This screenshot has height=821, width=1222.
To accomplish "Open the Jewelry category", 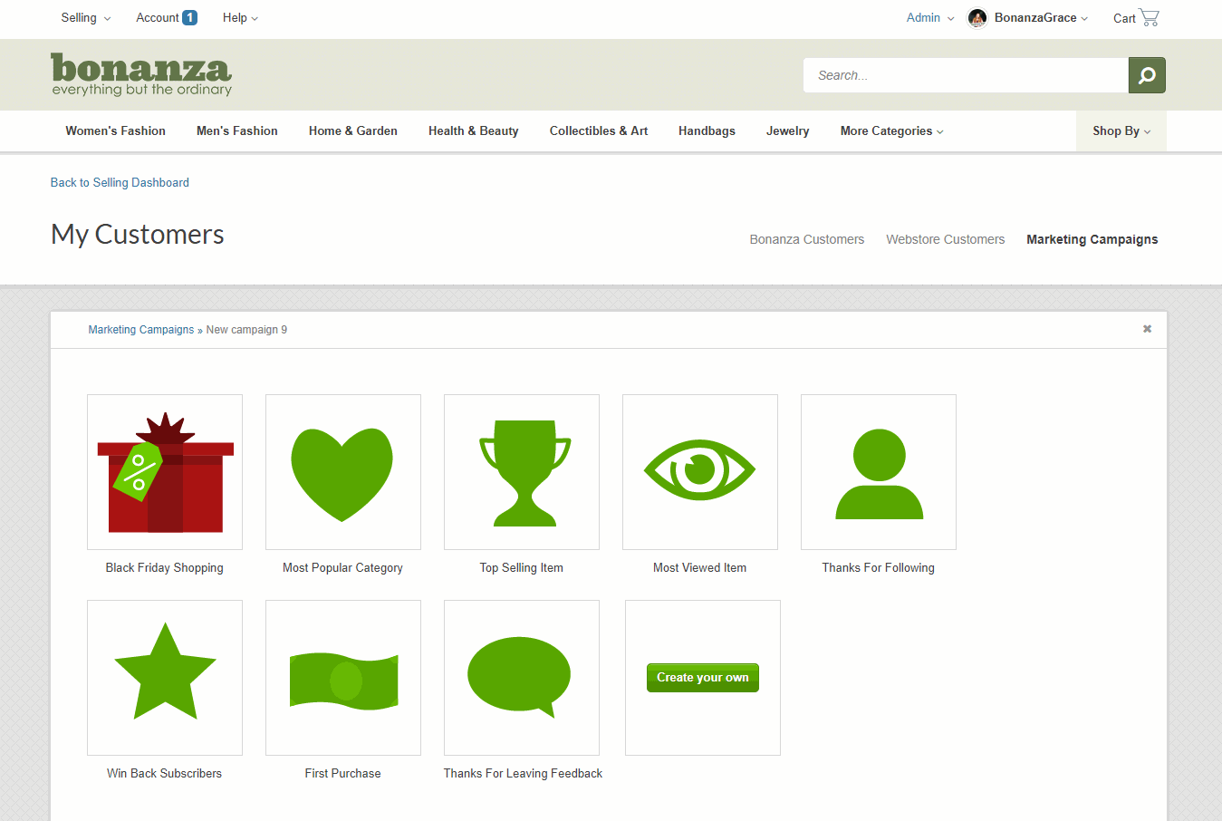I will point(788,130).
